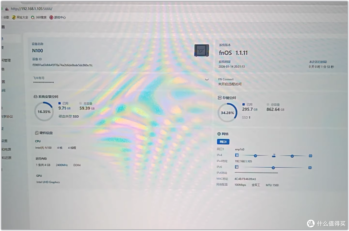Image resolution: width=349 pixels, height=231 pixels.
Task: Click the DDR4 memory type
Action: 77,165
